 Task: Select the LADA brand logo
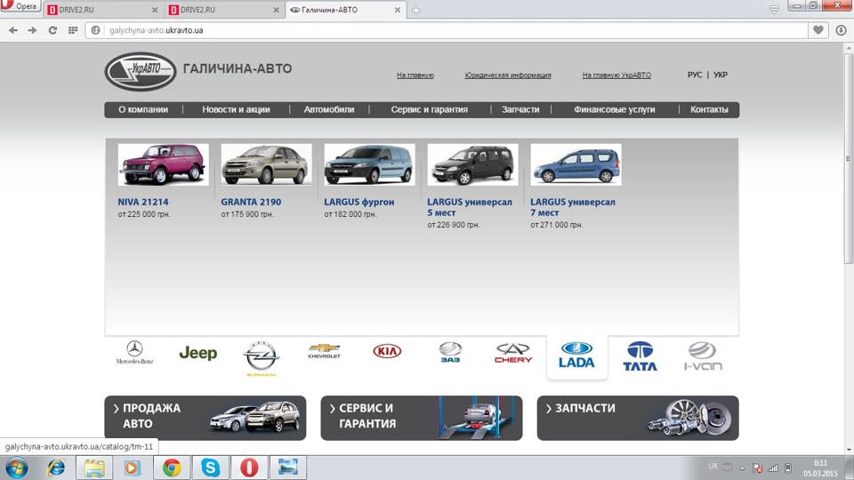[576, 355]
